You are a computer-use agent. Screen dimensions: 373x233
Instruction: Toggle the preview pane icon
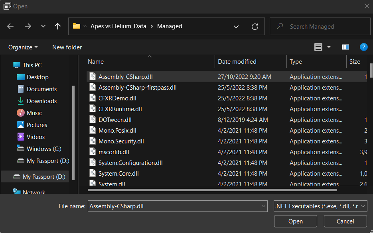[345, 47]
